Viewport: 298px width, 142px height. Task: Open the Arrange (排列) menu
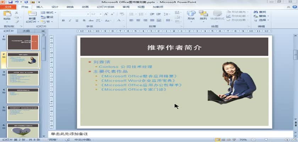pos(203,16)
